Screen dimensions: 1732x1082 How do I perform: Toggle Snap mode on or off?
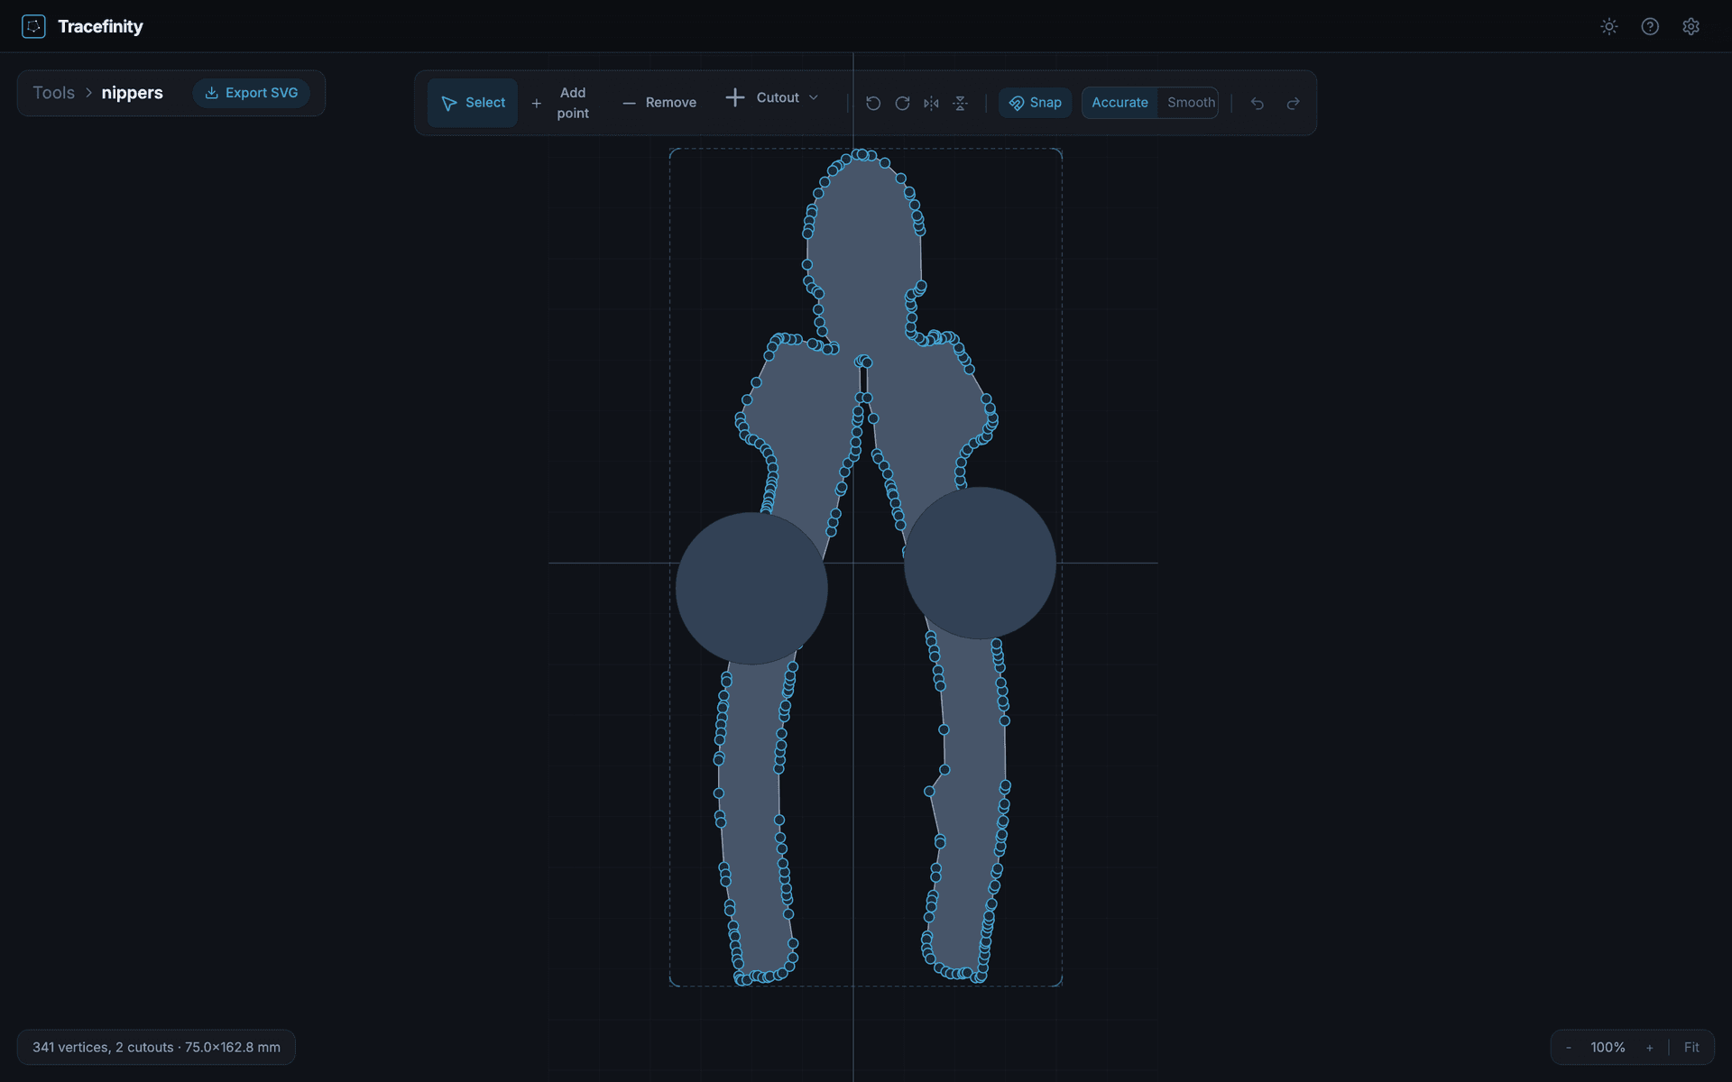pyautogui.click(x=1034, y=103)
